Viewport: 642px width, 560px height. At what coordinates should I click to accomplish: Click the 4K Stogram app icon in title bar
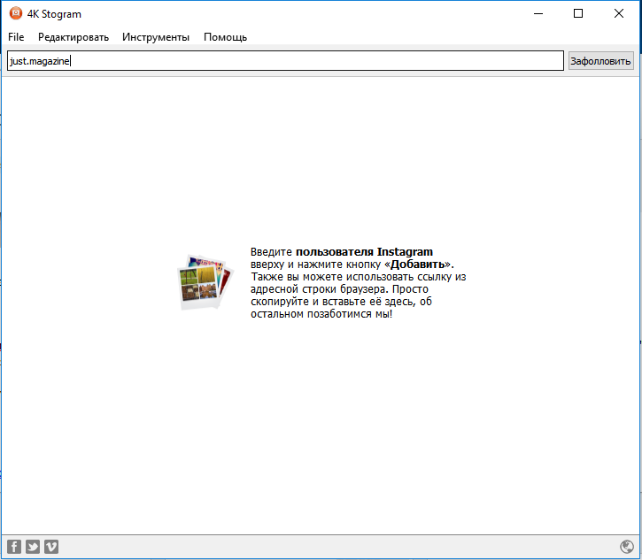[x=16, y=13]
